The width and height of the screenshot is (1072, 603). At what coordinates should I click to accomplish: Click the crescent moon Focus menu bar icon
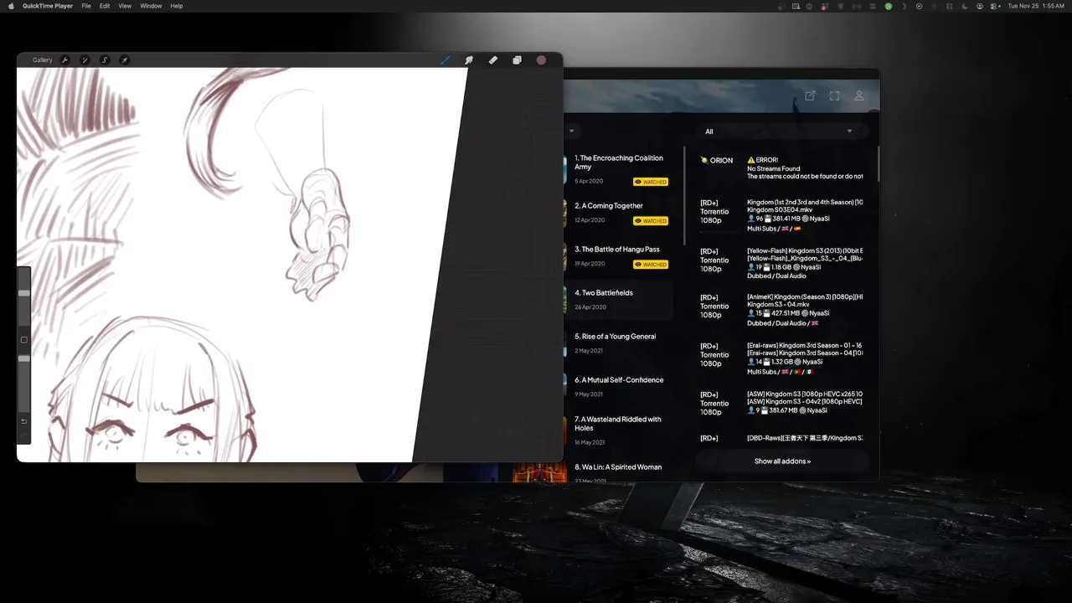[x=965, y=6]
